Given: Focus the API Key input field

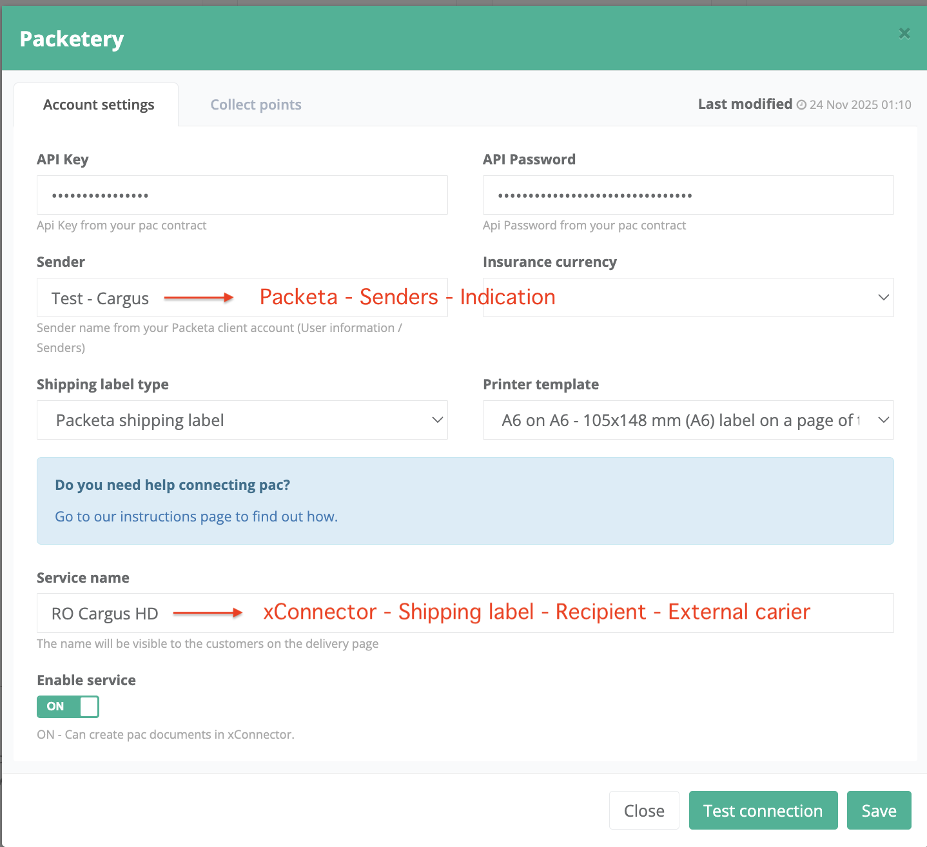Looking at the screenshot, I should (x=242, y=195).
